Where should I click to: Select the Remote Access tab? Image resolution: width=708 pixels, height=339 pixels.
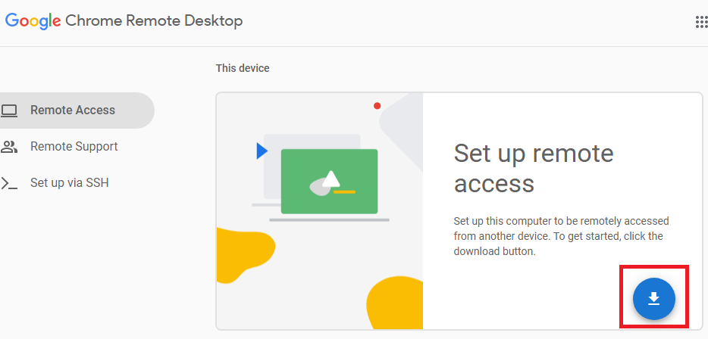76,110
